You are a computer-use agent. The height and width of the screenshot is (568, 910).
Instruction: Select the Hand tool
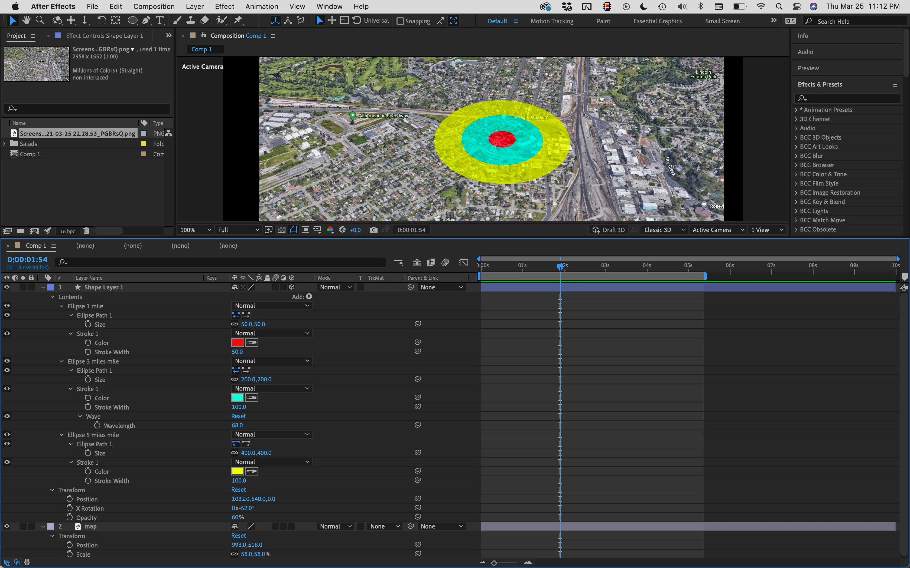(26, 21)
